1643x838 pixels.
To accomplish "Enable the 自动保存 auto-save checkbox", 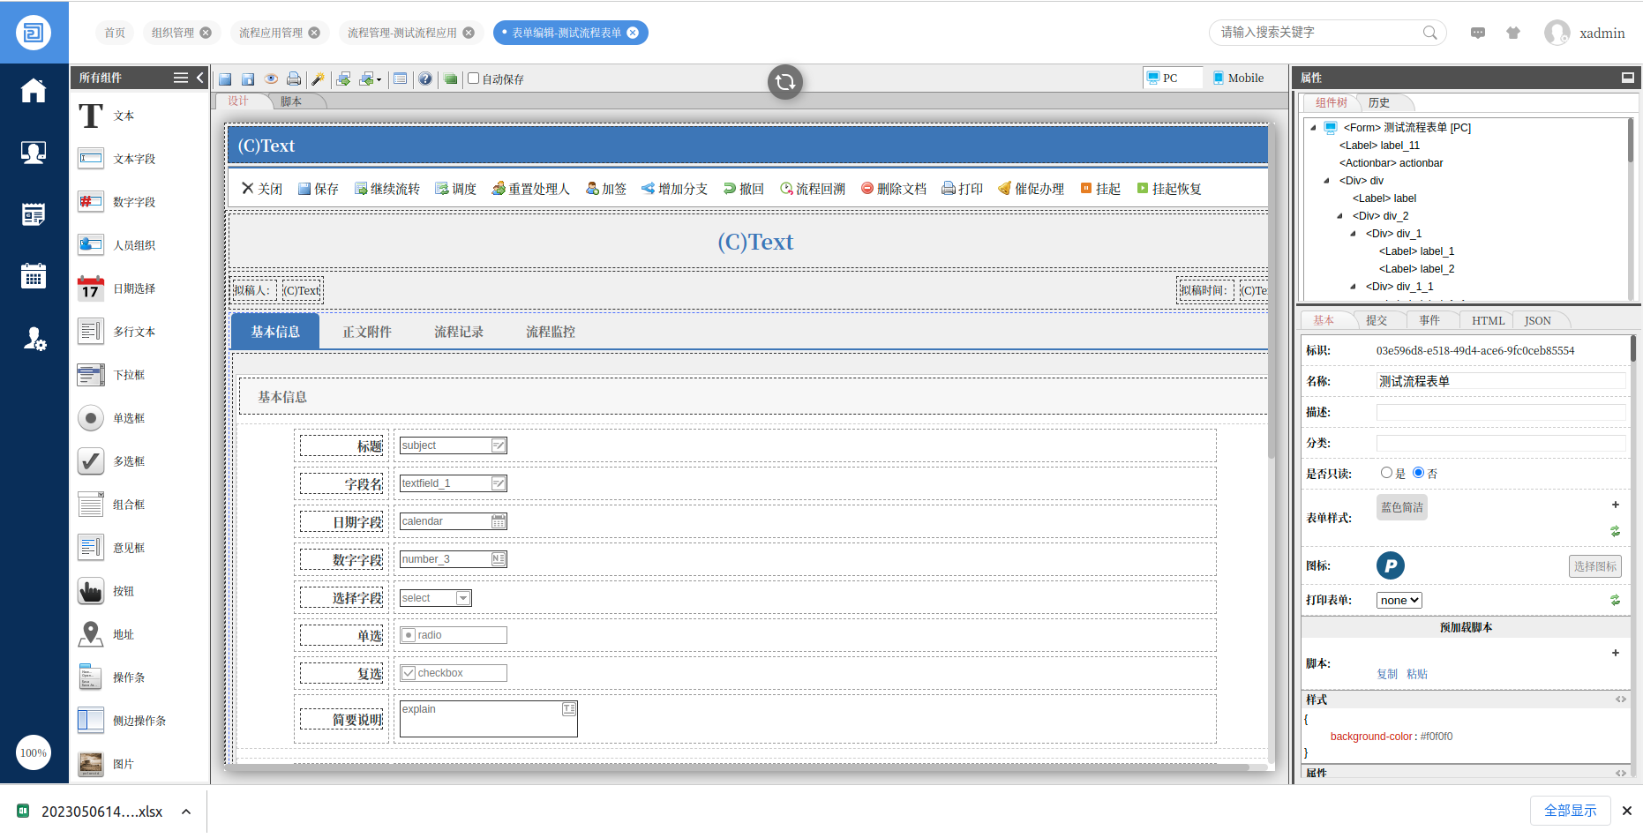I will (474, 79).
